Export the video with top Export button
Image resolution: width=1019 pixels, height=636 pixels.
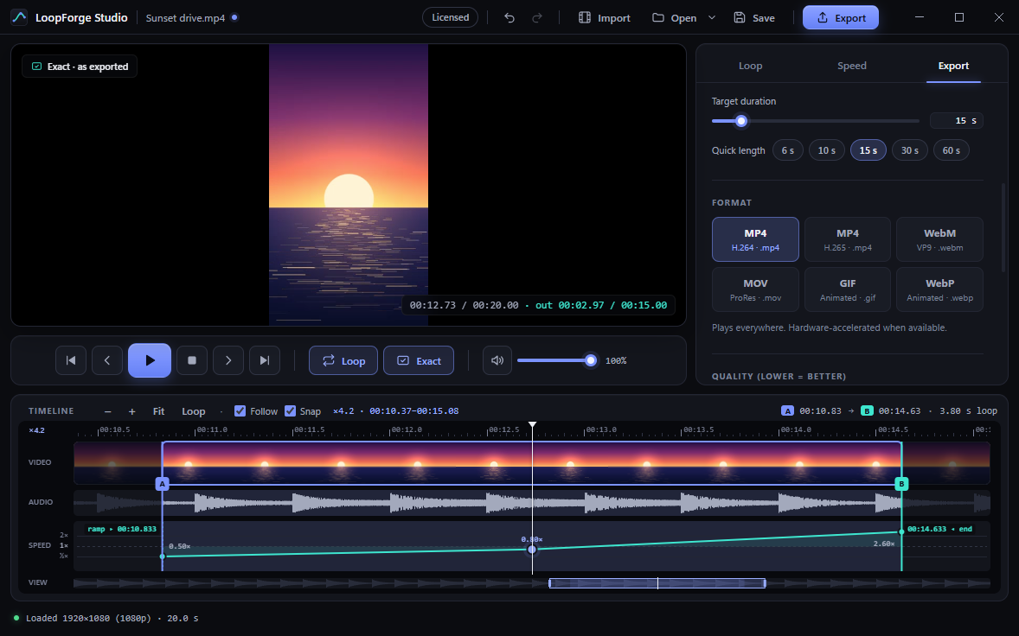(840, 17)
